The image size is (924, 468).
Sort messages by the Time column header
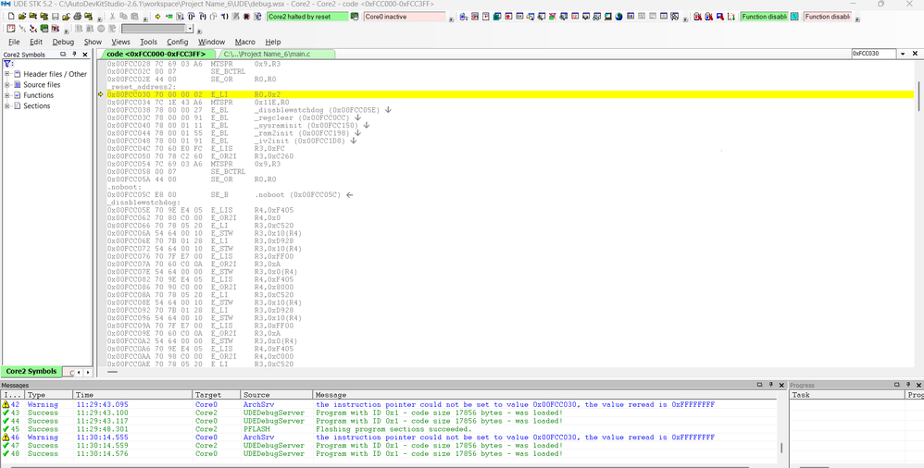click(132, 394)
